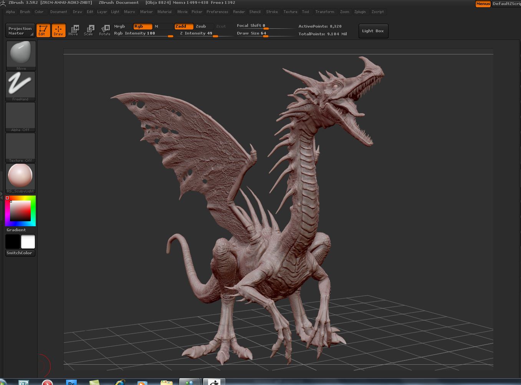This screenshot has width=521, height=385.
Task: Activate Draw mode icon
Action: pyautogui.click(x=58, y=30)
